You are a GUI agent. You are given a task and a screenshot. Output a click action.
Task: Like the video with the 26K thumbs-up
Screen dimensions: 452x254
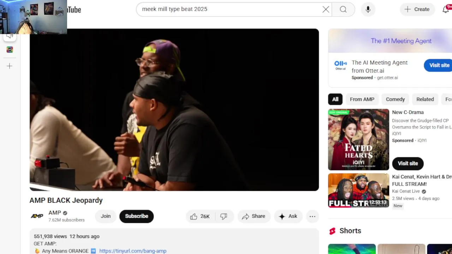pos(200,216)
